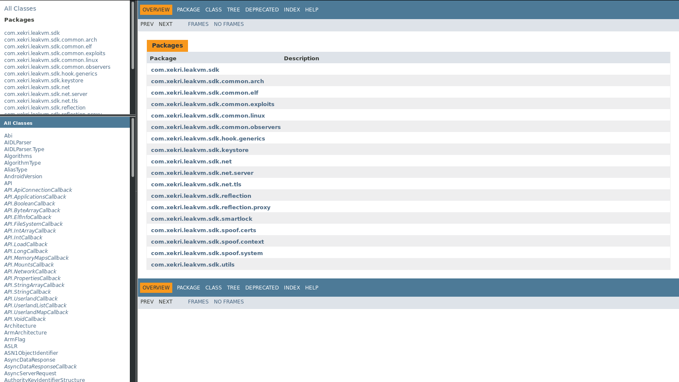Open the HELP page from bottom navigation bar

(x=312, y=287)
